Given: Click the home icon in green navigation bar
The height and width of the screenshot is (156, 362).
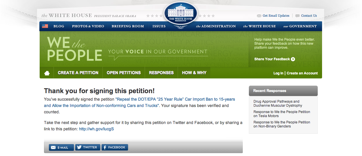Looking at the screenshot, I should click(x=47, y=73).
